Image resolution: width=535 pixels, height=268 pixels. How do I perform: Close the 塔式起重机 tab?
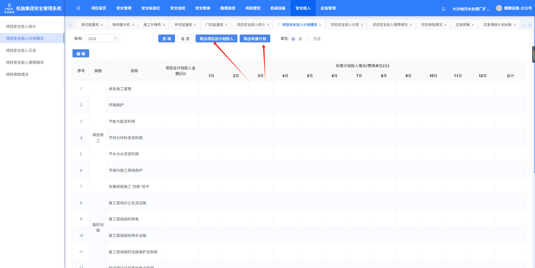102,25
